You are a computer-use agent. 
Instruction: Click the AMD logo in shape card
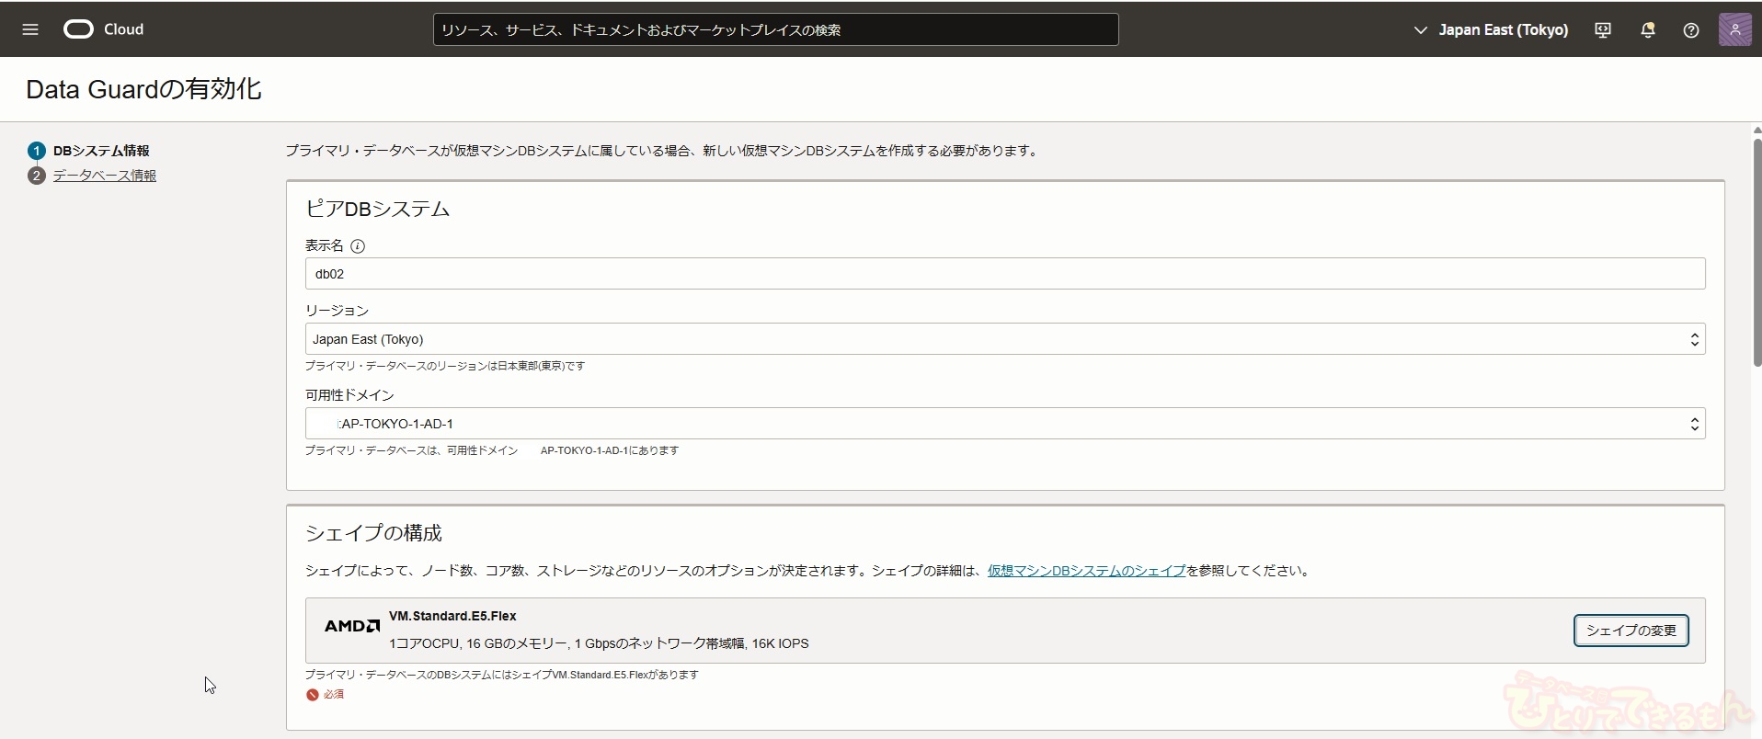tap(351, 626)
